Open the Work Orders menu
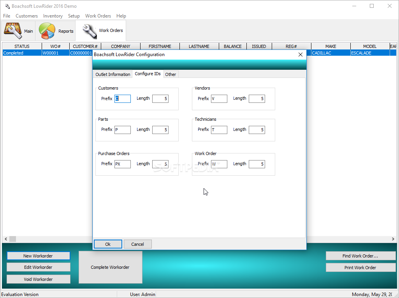 [98, 16]
